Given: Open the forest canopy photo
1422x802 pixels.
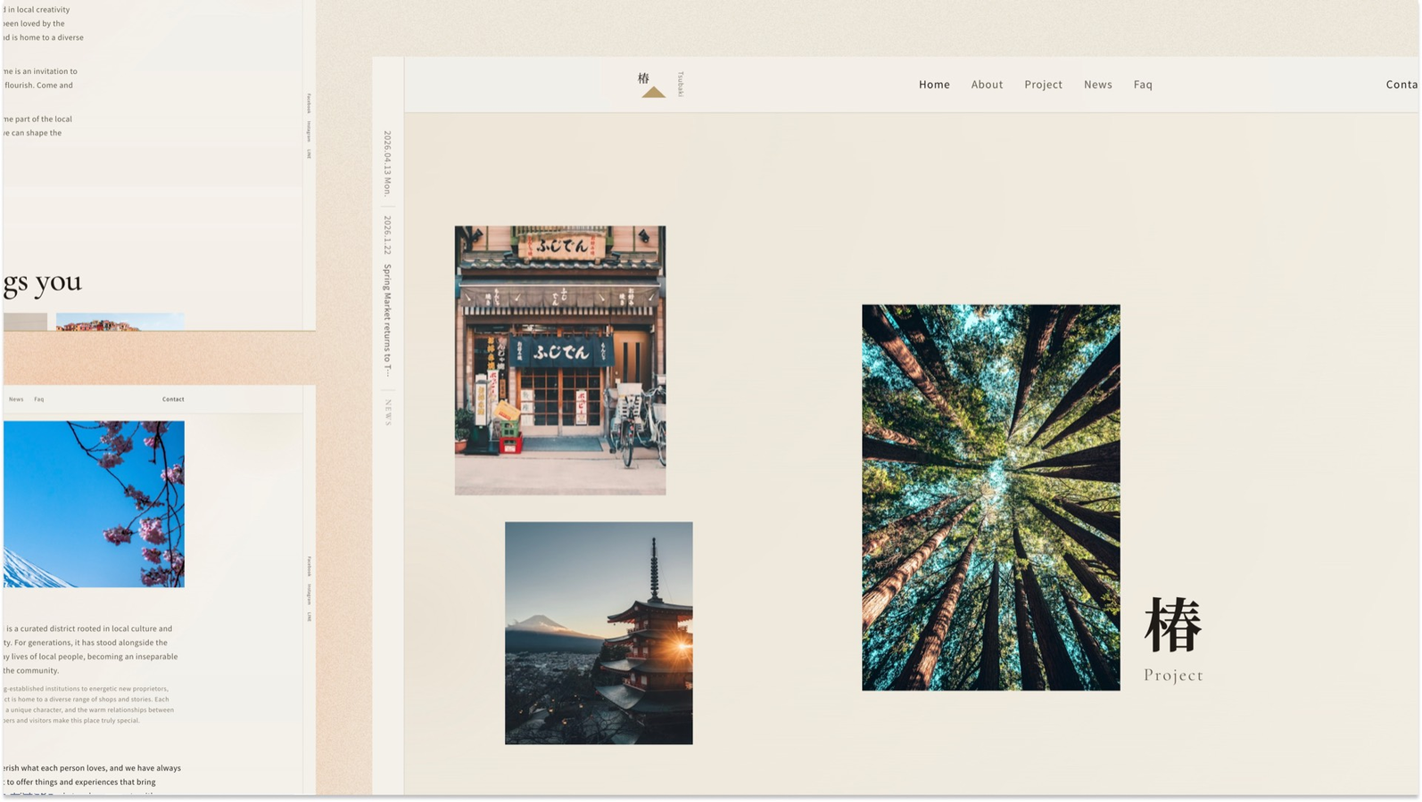Looking at the screenshot, I should pyautogui.click(x=990, y=497).
